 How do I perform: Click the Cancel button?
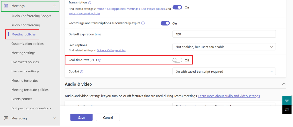pos(108,118)
